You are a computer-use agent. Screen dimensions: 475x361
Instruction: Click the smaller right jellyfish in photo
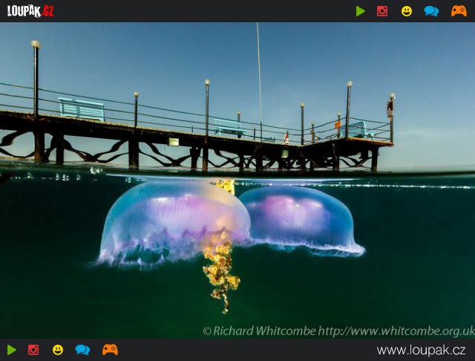click(x=301, y=215)
